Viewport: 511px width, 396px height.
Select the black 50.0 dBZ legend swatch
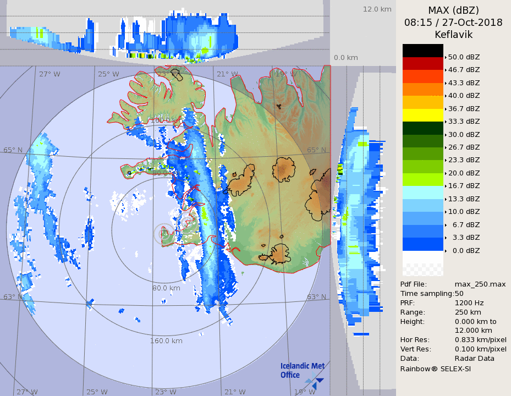422,51
